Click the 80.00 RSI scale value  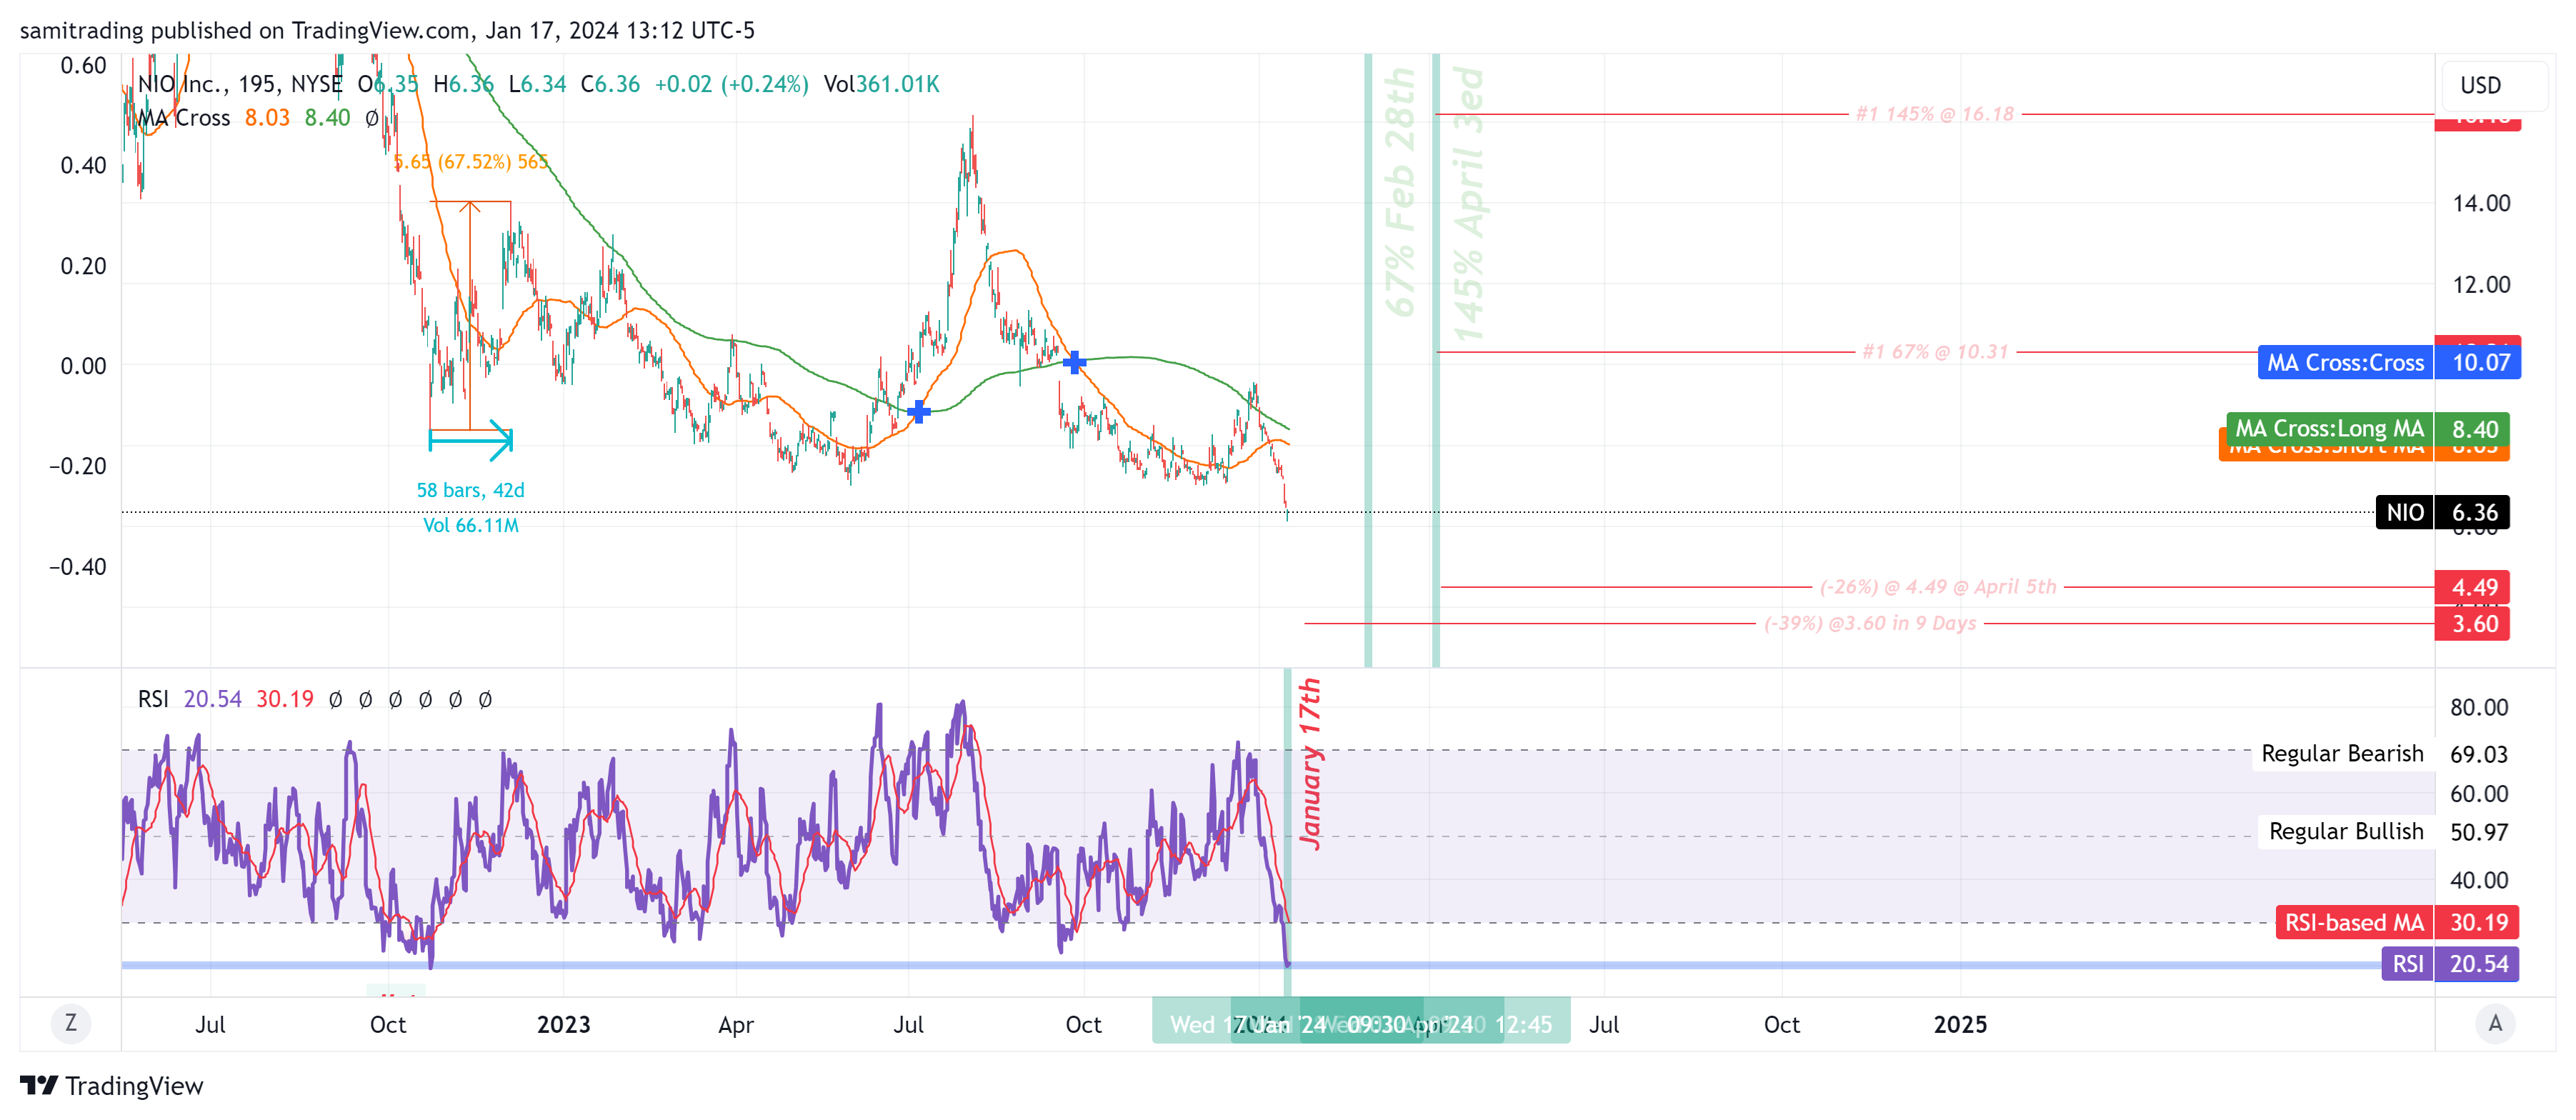(2479, 707)
